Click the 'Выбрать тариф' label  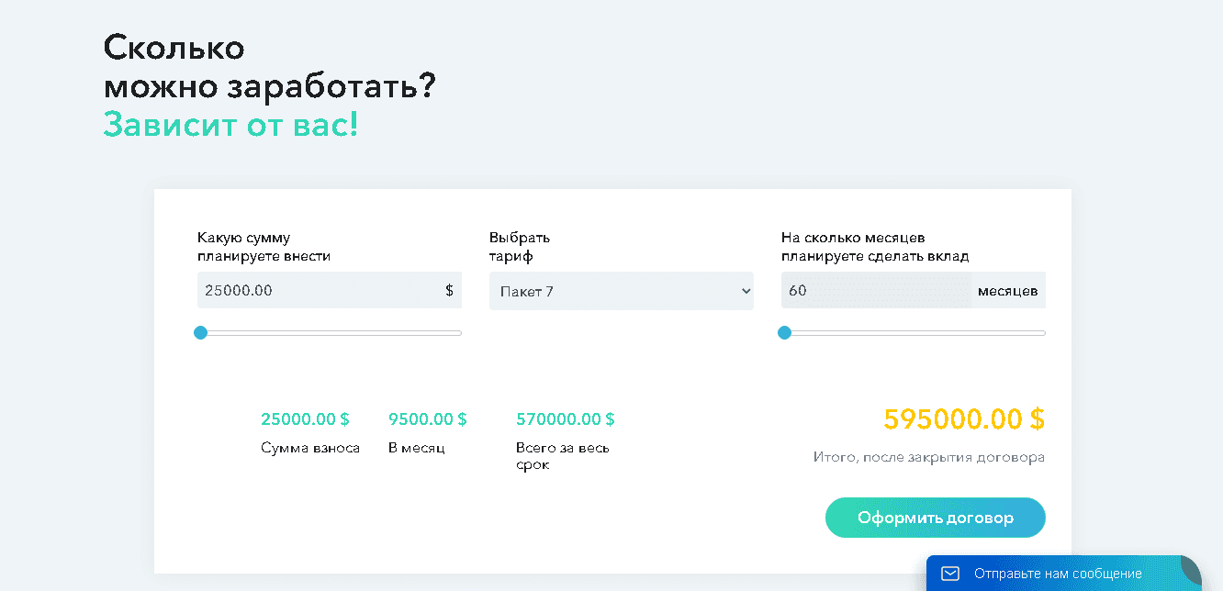click(520, 247)
